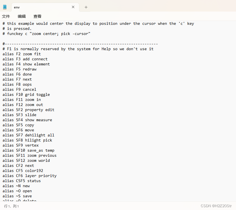Close the env tab

pos(73,7)
